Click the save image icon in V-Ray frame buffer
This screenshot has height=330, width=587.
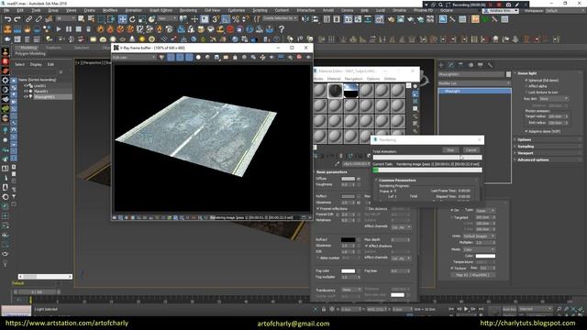(216, 57)
